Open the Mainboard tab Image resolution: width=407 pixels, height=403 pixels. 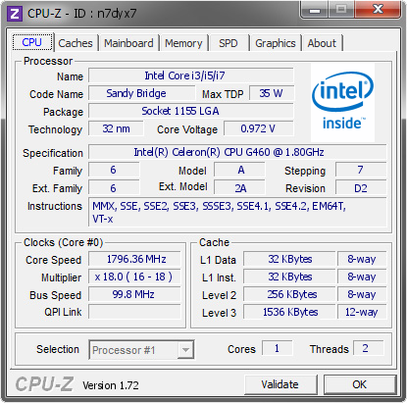[128, 43]
